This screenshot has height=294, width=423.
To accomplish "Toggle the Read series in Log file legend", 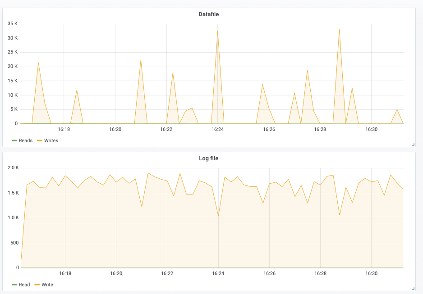I will click(24, 285).
